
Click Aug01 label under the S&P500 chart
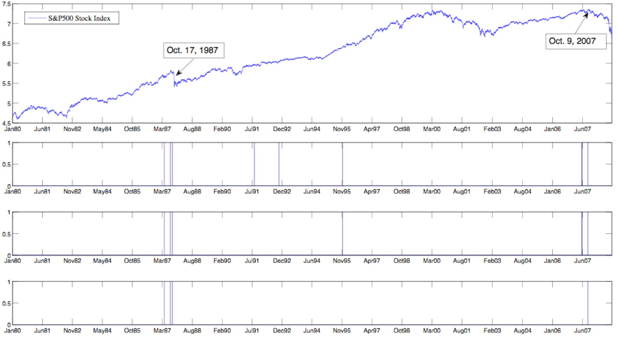click(x=462, y=129)
